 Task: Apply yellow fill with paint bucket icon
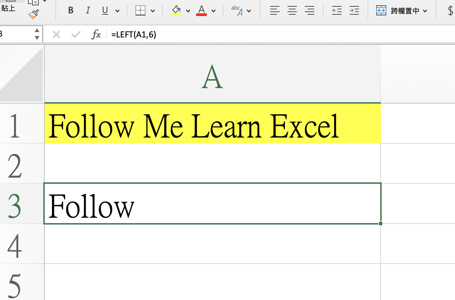point(176,10)
